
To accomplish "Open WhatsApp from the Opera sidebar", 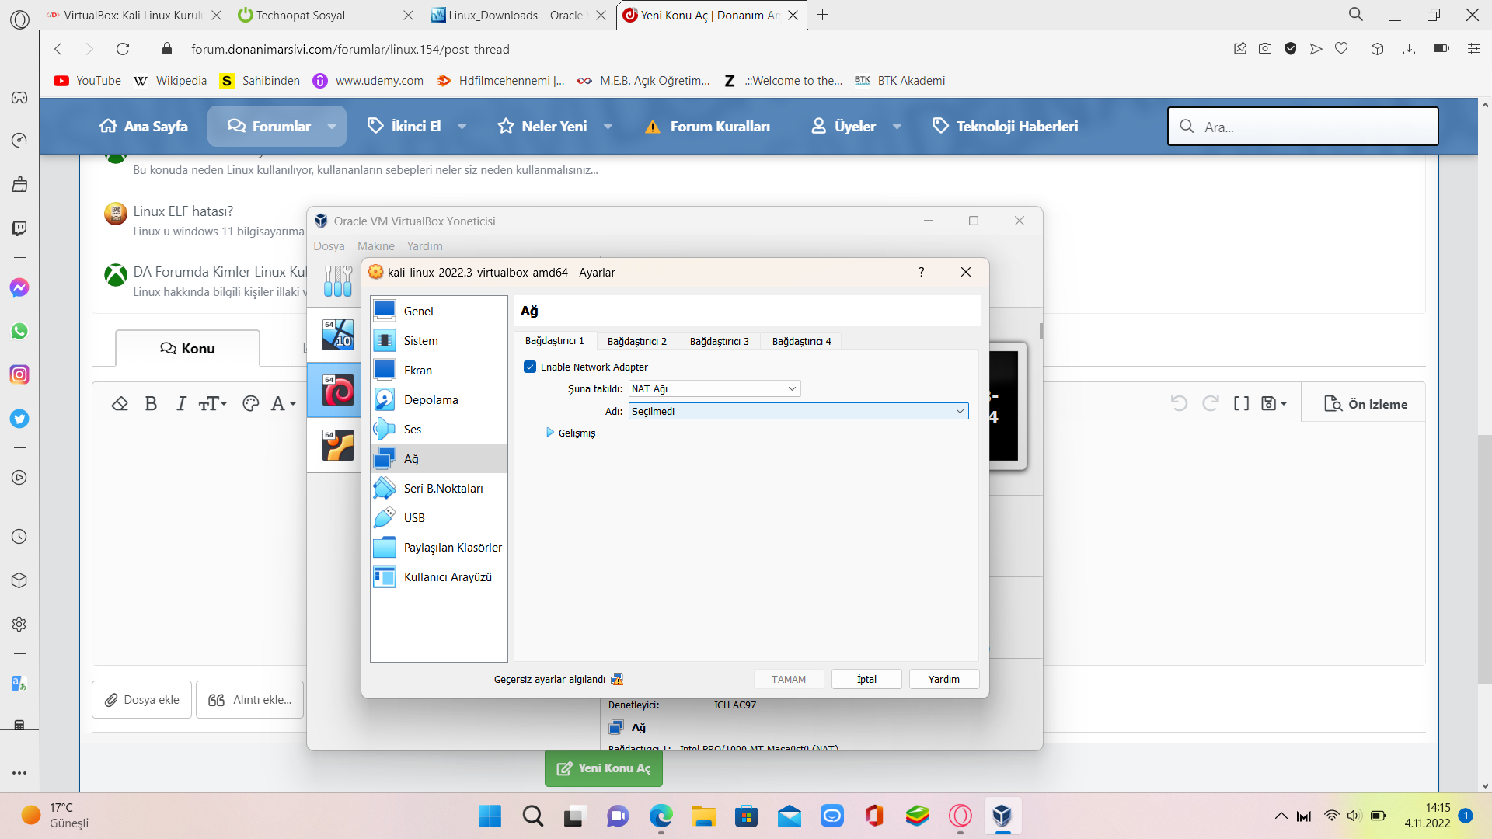I will click(x=19, y=332).
